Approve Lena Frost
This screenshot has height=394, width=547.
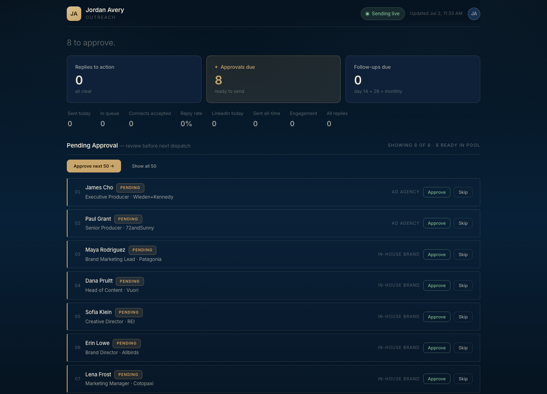click(437, 379)
